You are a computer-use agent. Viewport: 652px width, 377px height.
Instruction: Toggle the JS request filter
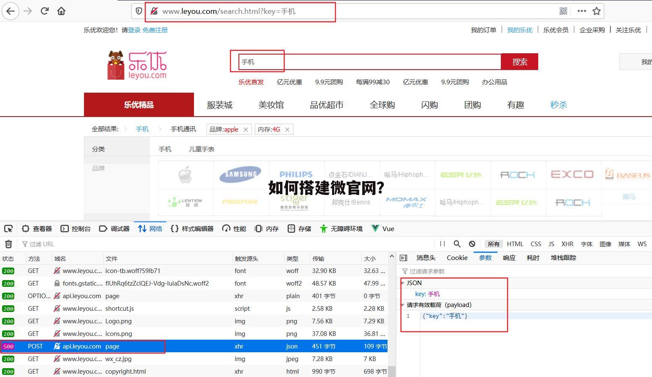pos(551,244)
